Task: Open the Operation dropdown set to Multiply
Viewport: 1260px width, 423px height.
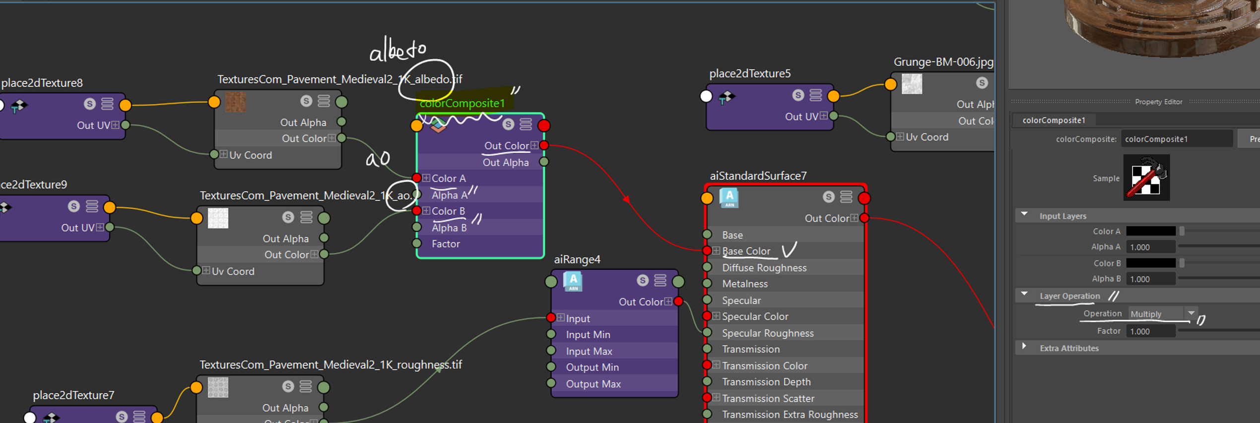Action: [x=1162, y=314]
